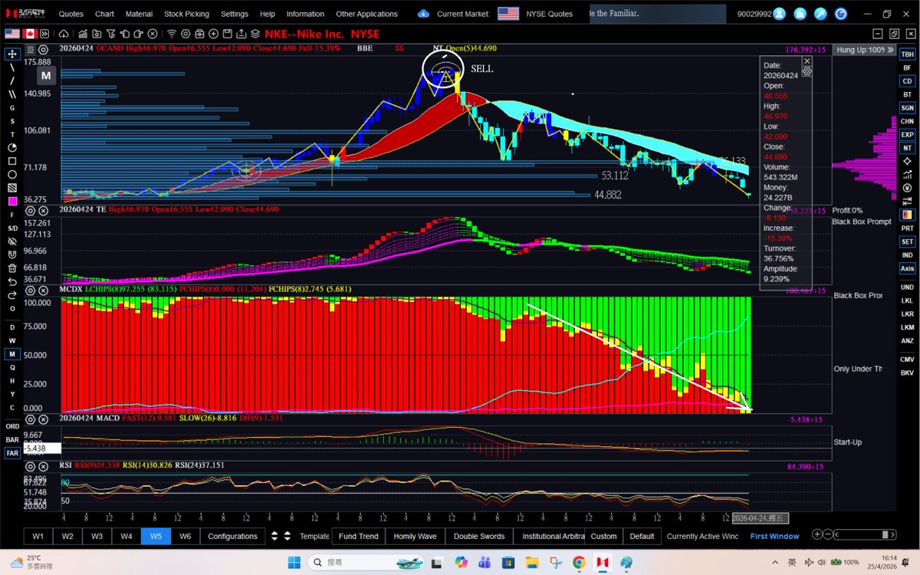Toggle the SGN signal button
920x575 pixels.
coord(907,108)
